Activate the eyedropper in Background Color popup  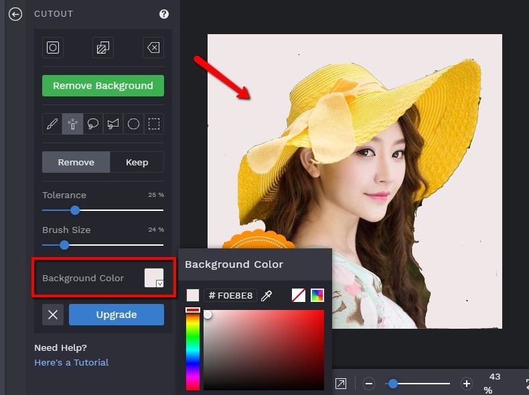pyautogui.click(x=267, y=296)
